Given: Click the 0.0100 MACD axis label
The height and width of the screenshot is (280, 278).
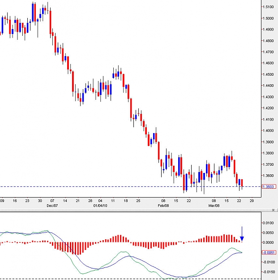Looking at the screenshot, I should 268,223.
